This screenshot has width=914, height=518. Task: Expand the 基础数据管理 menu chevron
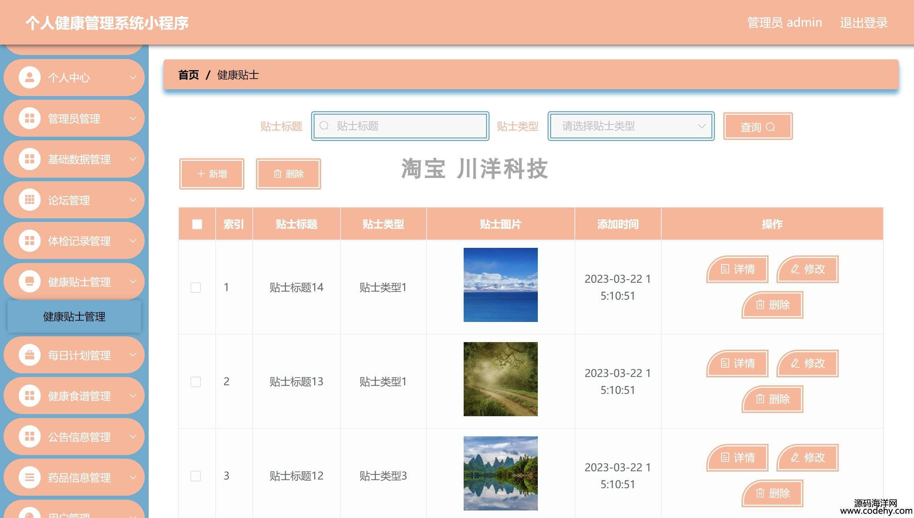[133, 159]
